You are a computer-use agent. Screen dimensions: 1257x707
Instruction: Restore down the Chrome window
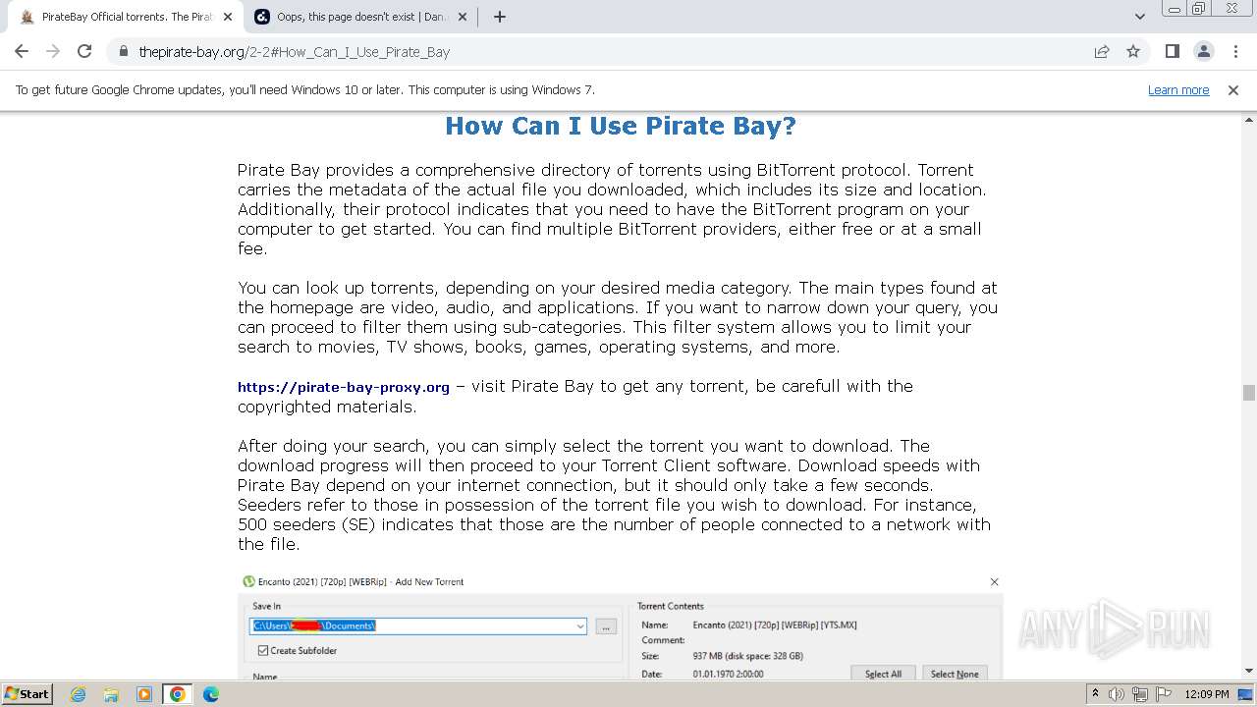coord(1198,10)
